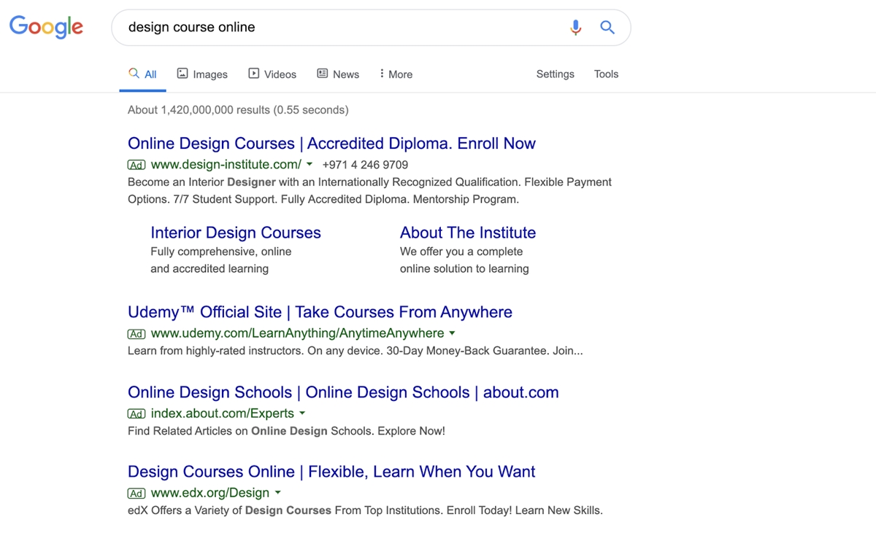Open 'Udemy Official Site' ad result
The height and width of the screenshot is (533, 876).
tap(320, 312)
